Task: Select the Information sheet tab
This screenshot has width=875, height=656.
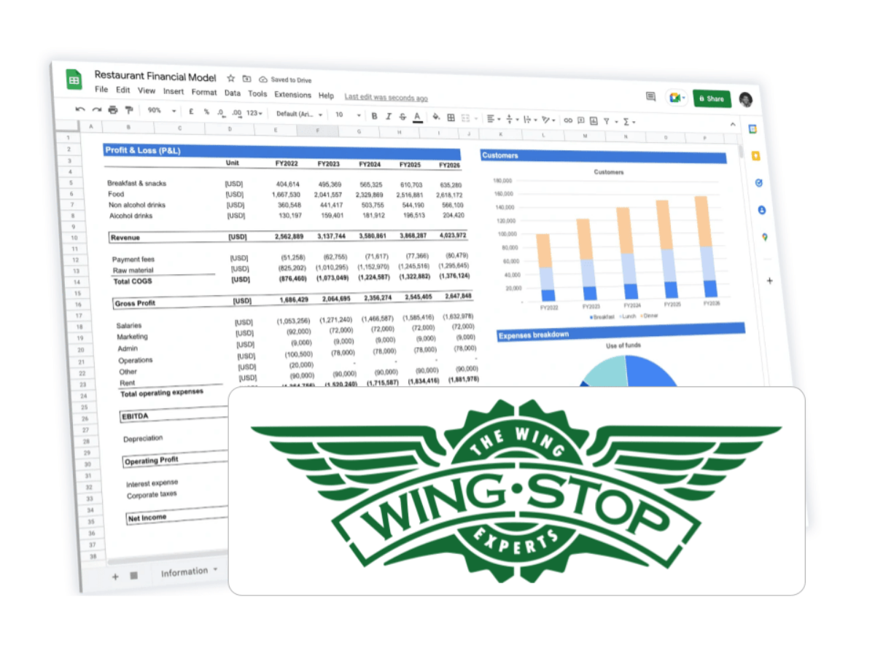Action: click(189, 572)
